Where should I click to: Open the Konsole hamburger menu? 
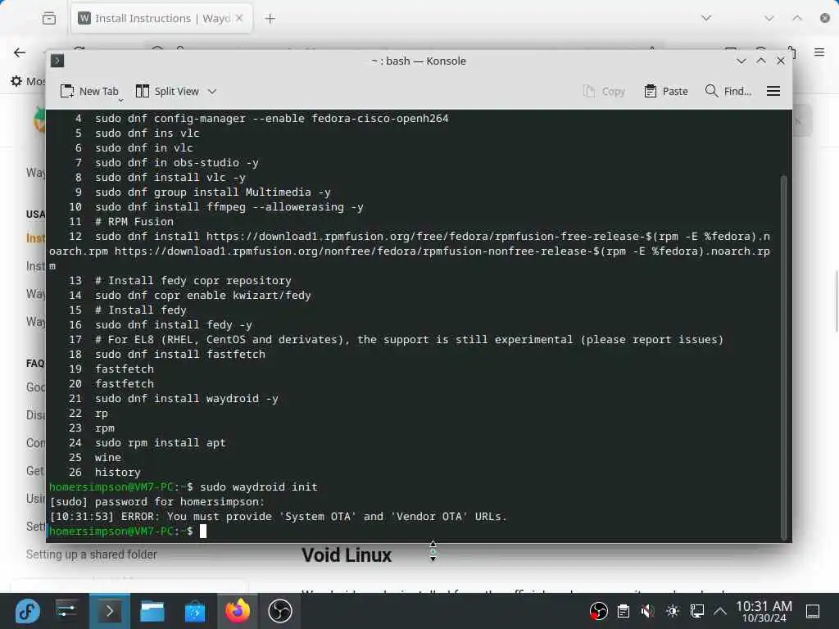pyautogui.click(x=773, y=92)
